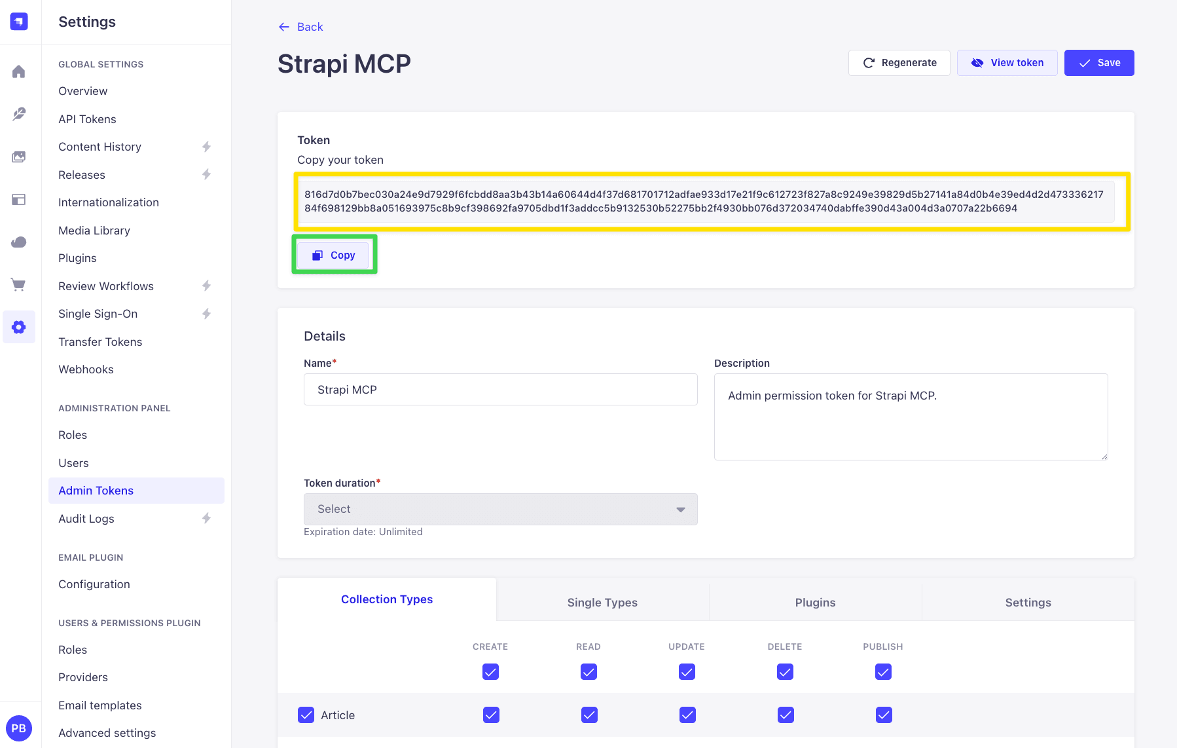Copy the token to clipboard
Screen dimensions: 1177x748
pyautogui.click(x=334, y=255)
